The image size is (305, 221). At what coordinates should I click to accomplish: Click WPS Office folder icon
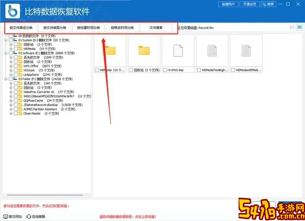(x=20, y=66)
